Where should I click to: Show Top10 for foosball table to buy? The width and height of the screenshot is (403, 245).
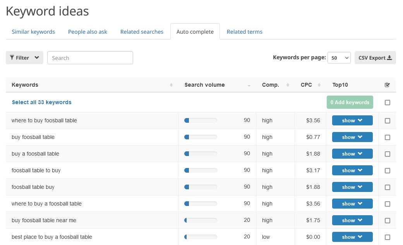point(352,170)
